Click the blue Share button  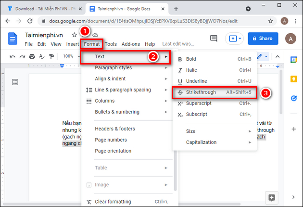tap(263, 39)
